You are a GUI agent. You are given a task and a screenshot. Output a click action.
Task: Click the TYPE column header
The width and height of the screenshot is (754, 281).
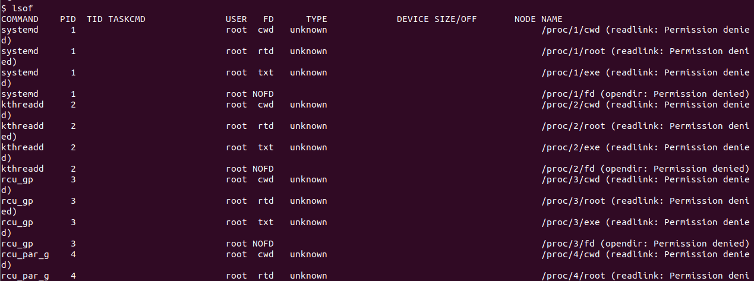pos(316,19)
